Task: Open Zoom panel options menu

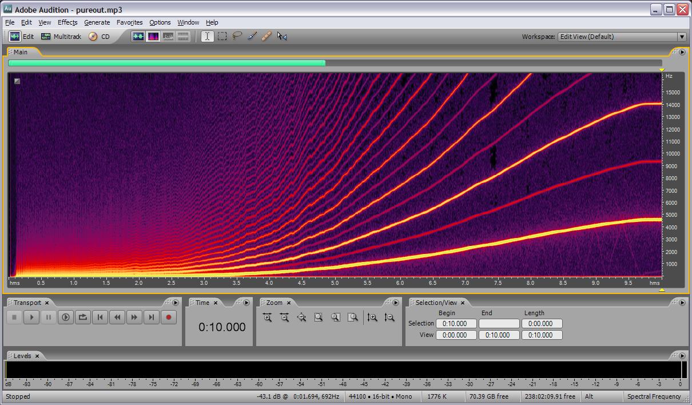Action: tap(395, 303)
